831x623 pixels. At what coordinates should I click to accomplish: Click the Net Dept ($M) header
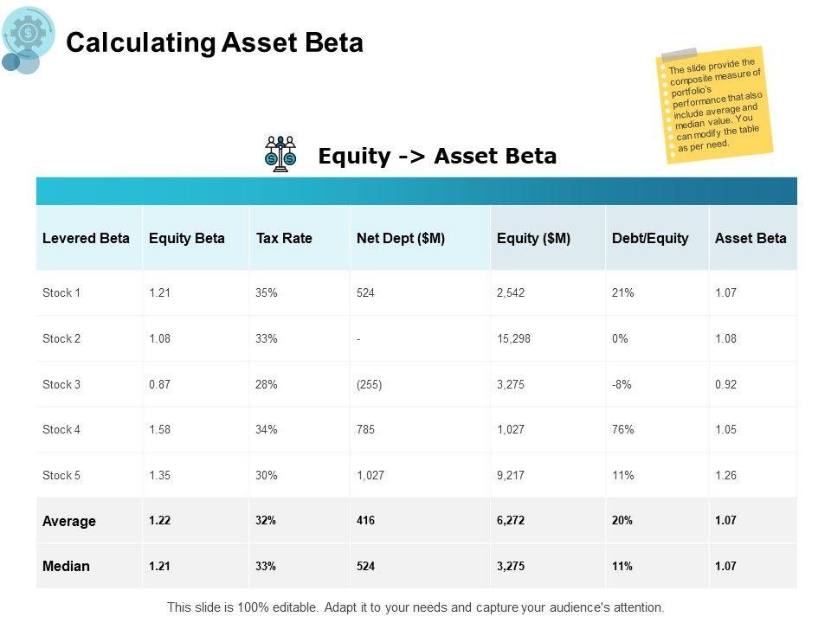click(x=401, y=238)
